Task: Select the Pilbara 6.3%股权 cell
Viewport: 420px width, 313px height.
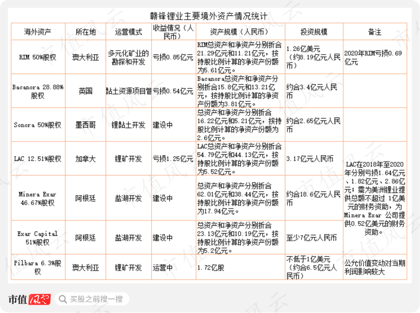Action: (38, 267)
